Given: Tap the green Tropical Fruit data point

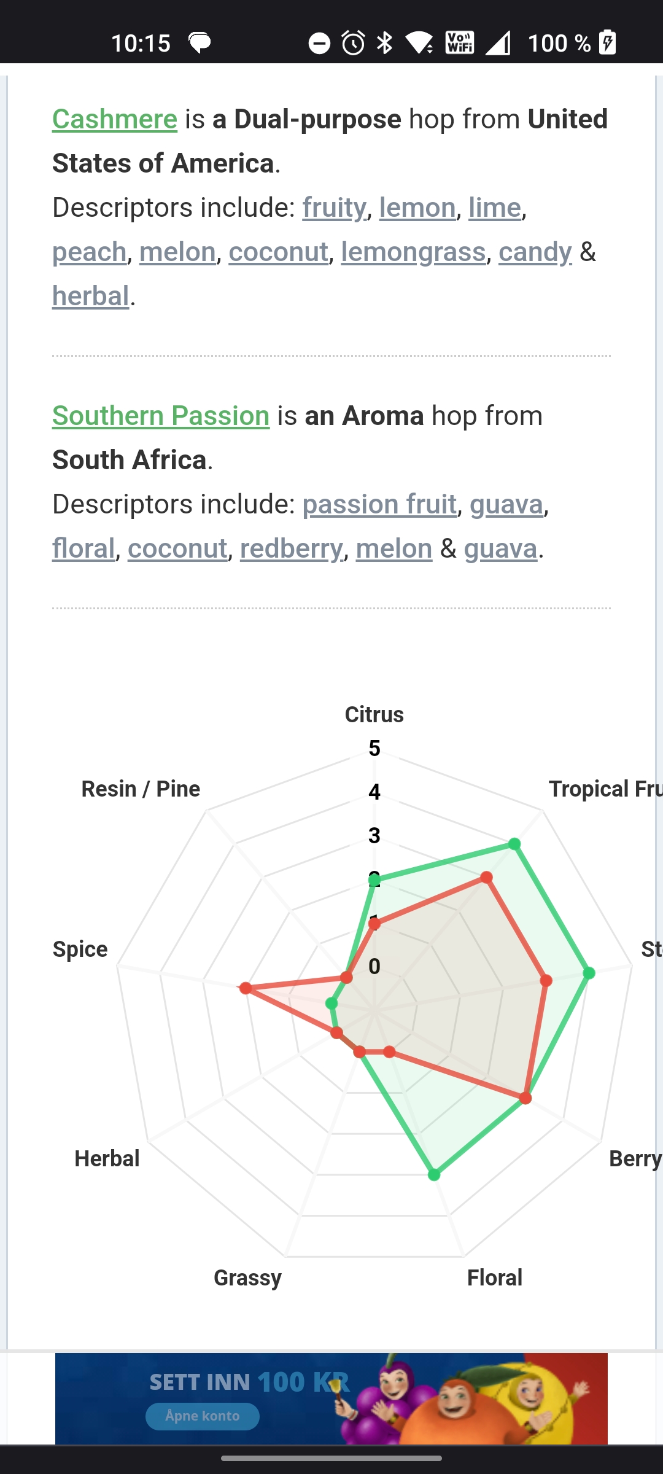Looking at the screenshot, I should (x=514, y=844).
